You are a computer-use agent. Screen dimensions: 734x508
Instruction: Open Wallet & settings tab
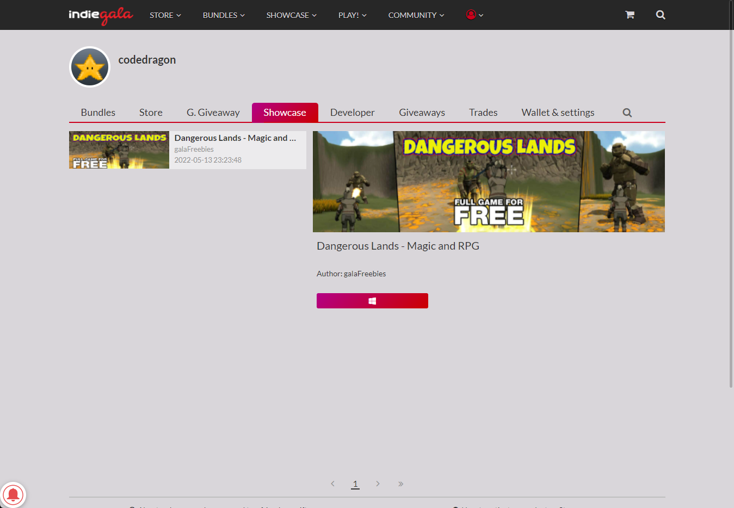pyautogui.click(x=558, y=113)
